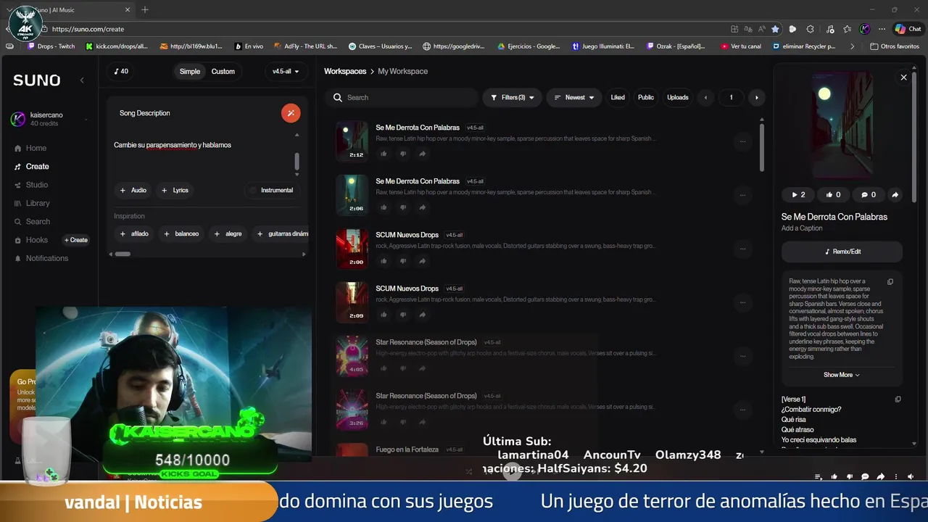The height and width of the screenshot is (522, 928).
Task: Add the balanceo inspiration tag
Action: tap(181, 233)
